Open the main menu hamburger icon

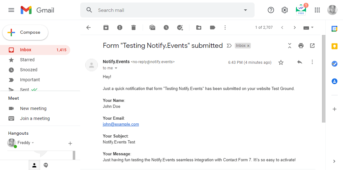point(11,10)
